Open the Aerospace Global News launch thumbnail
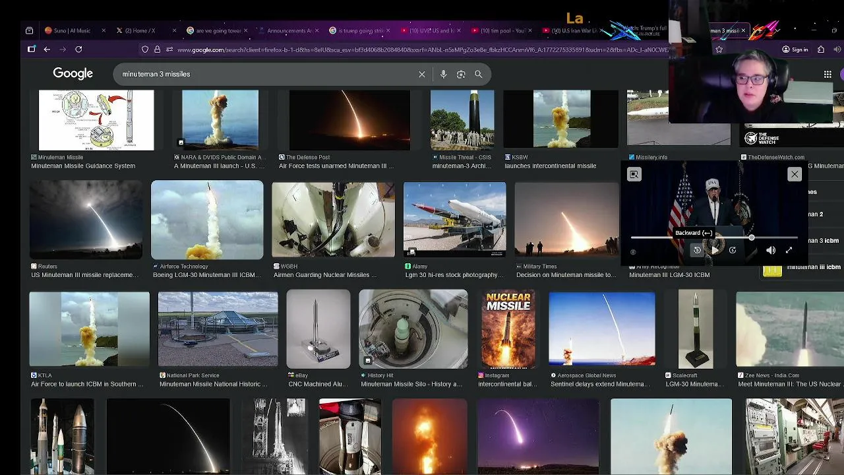Image resolution: width=844 pixels, height=475 pixels. pos(602,329)
